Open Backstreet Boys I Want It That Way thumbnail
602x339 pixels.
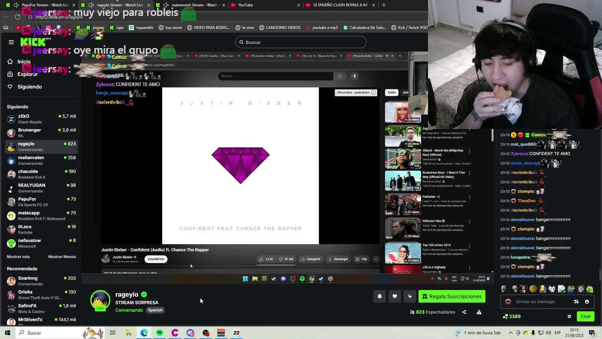[403, 181]
